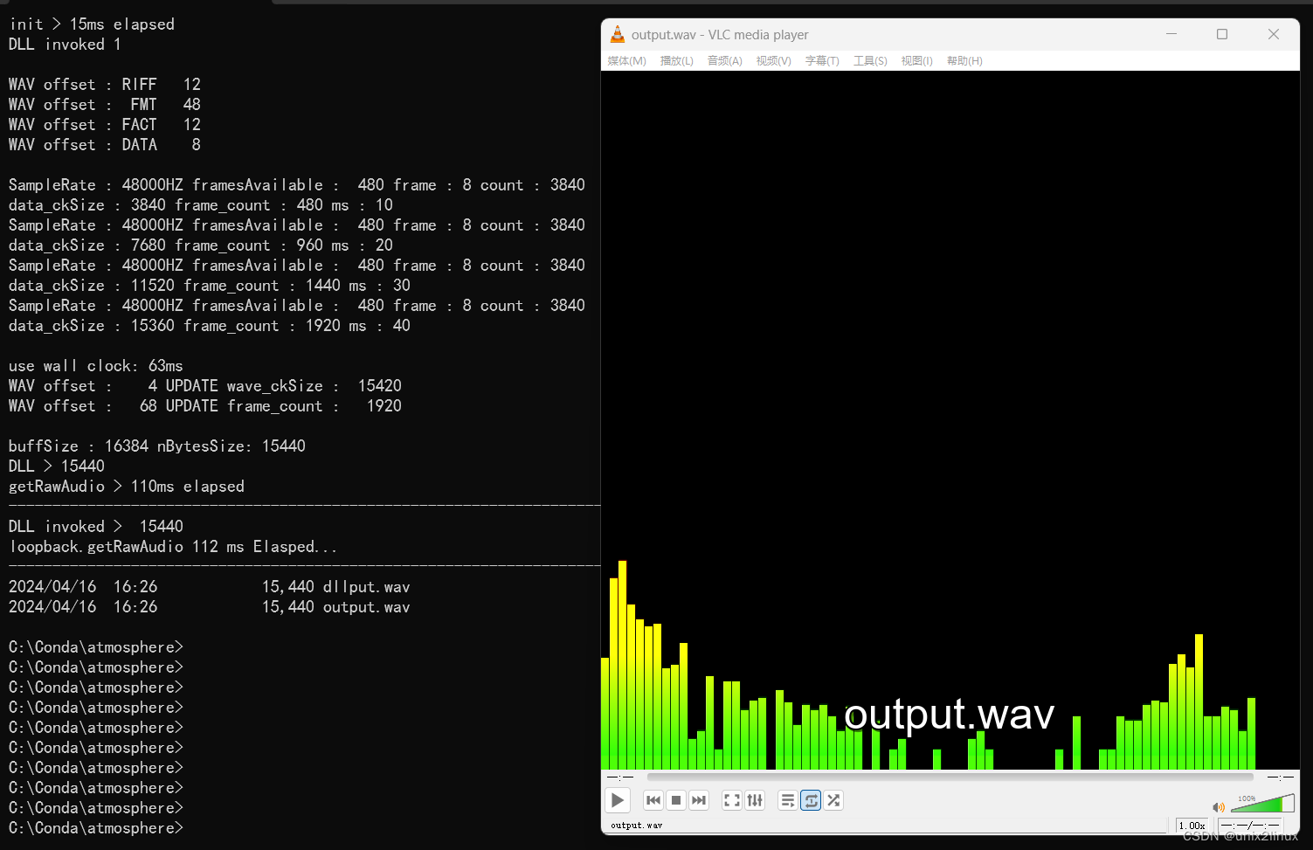1313x850 pixels.
Task: Open the 帮助(H) help menu
Action: 964,60
